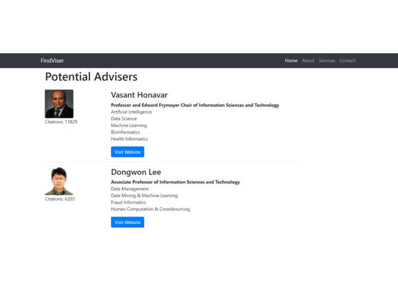Click Human Computation & Crowdsourcing line
The width and height of the screenshot is (398, 283).
(150, 209)
